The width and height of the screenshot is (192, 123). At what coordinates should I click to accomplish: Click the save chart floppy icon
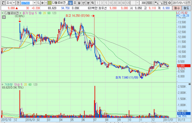tap(165, 3)
